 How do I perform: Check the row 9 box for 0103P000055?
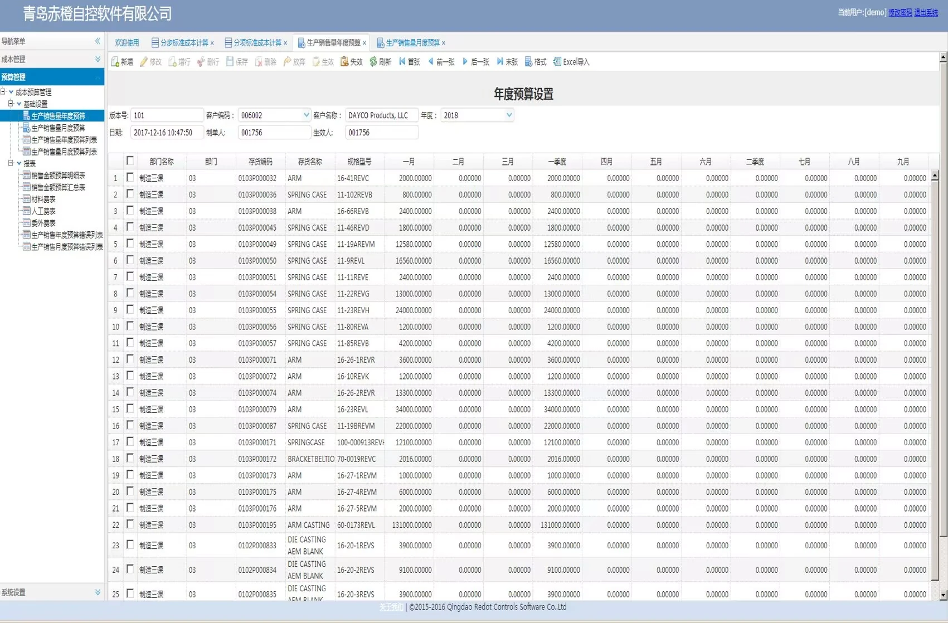130,309
